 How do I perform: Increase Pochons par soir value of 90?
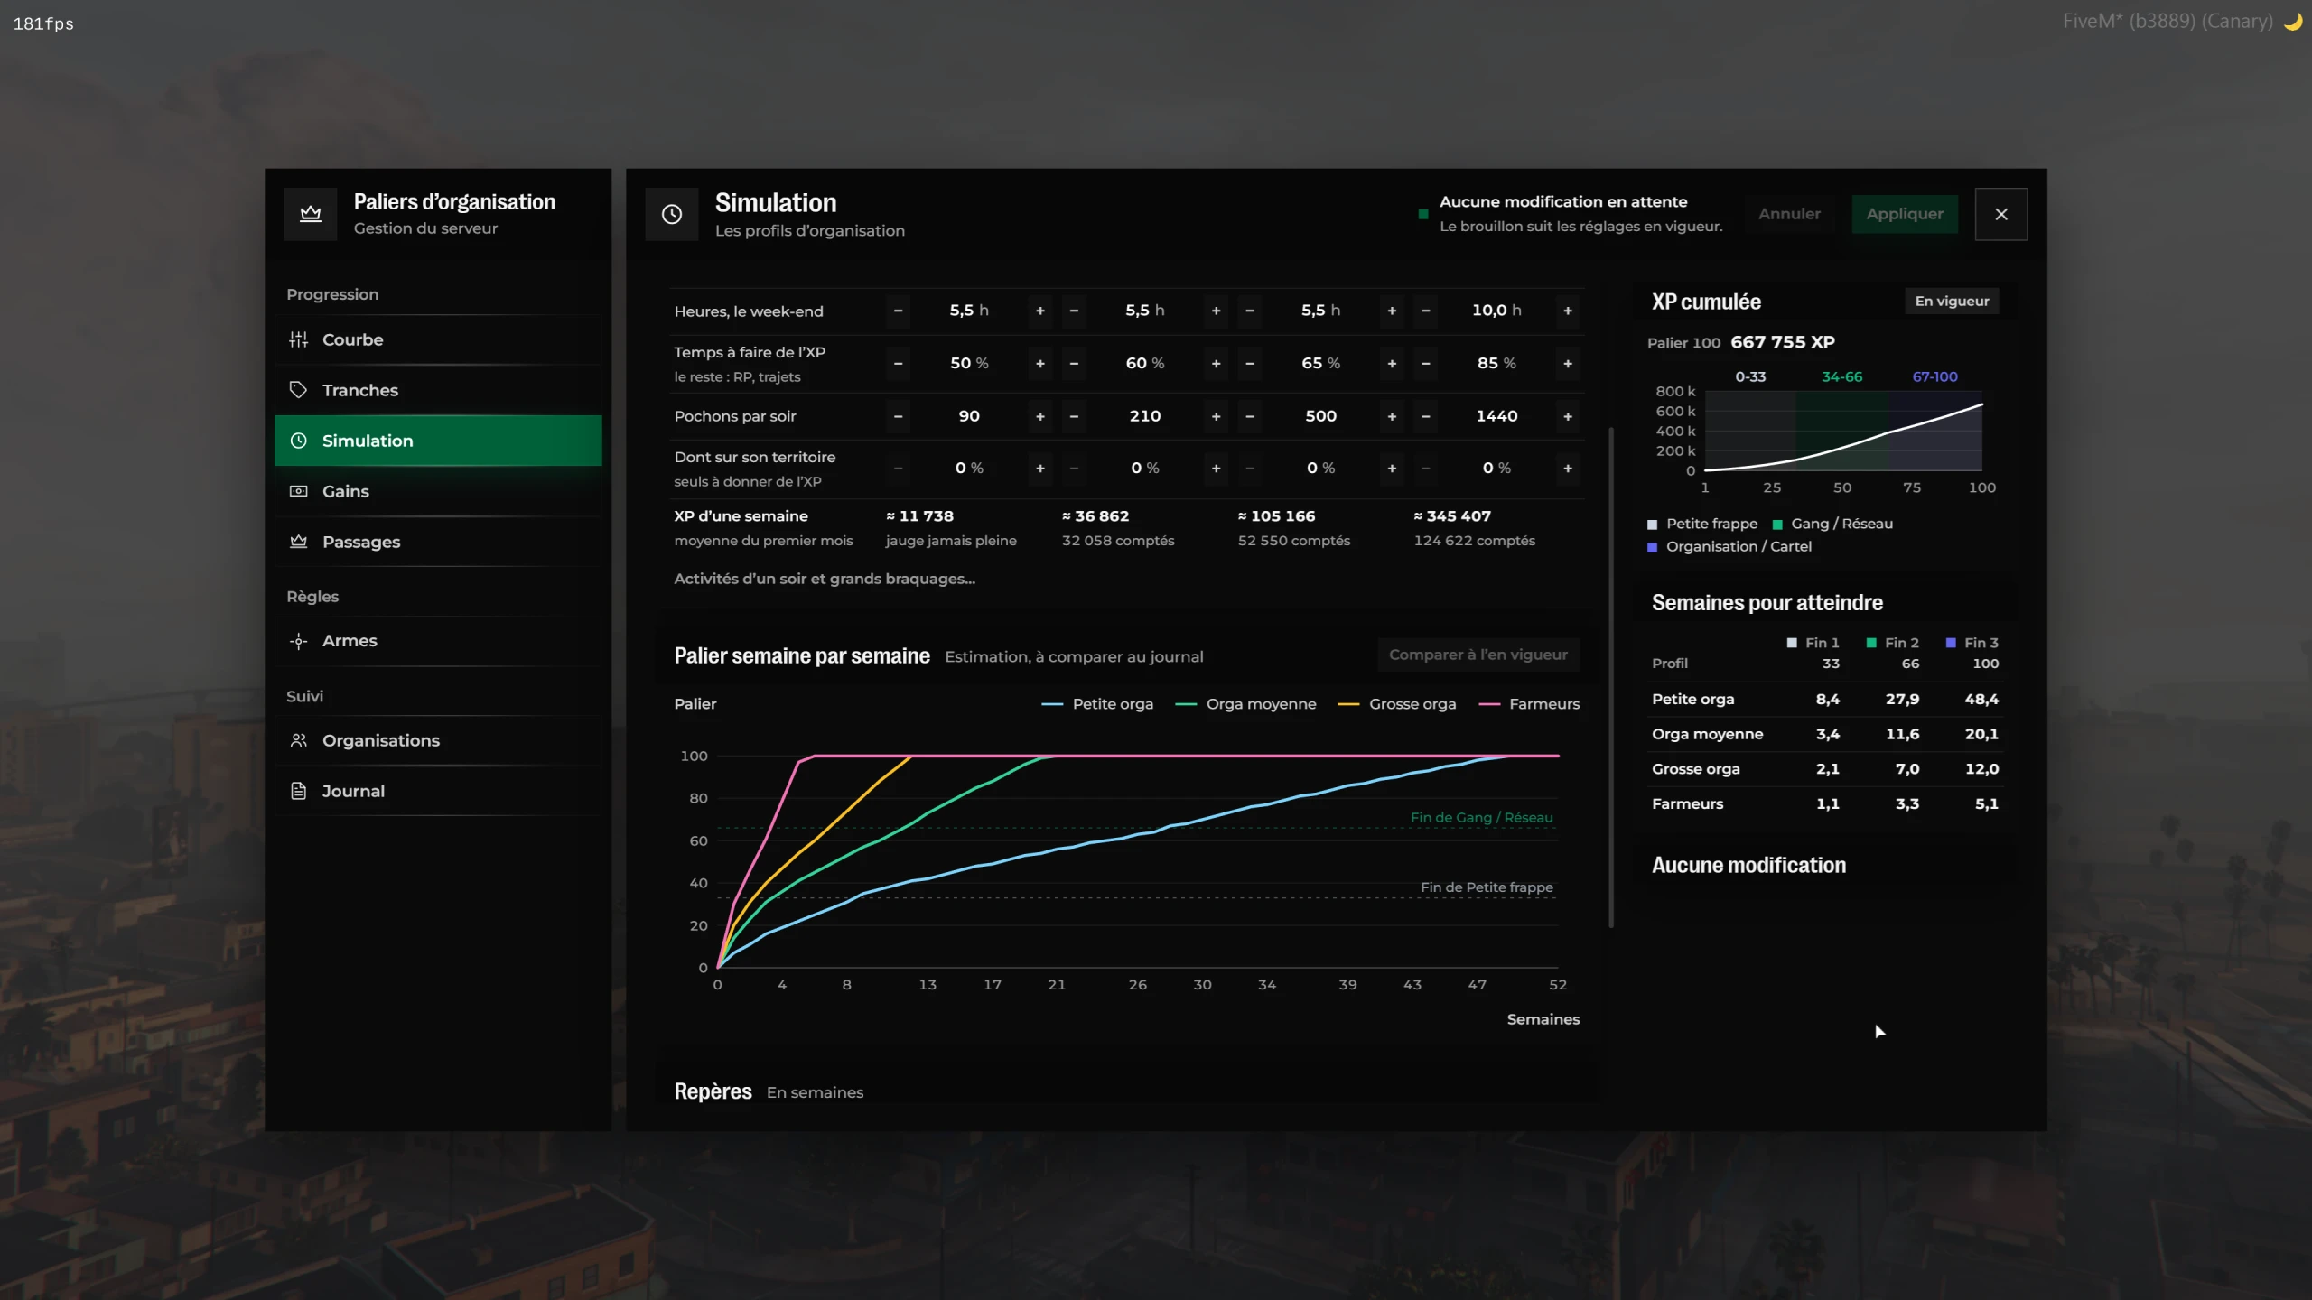click(1040, 416)
